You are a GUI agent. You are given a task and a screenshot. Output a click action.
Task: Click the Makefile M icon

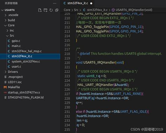tap(5, 87)
